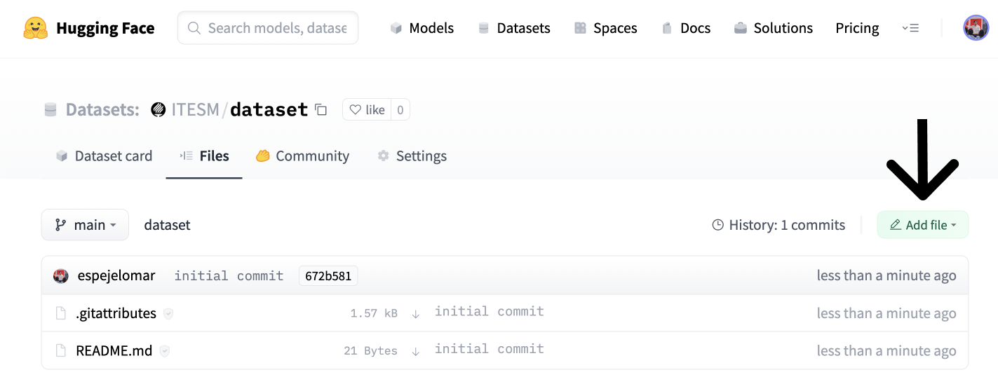Click the user profile avatar
The width and height of the screenshot is (998, 391).
point(976,28)
